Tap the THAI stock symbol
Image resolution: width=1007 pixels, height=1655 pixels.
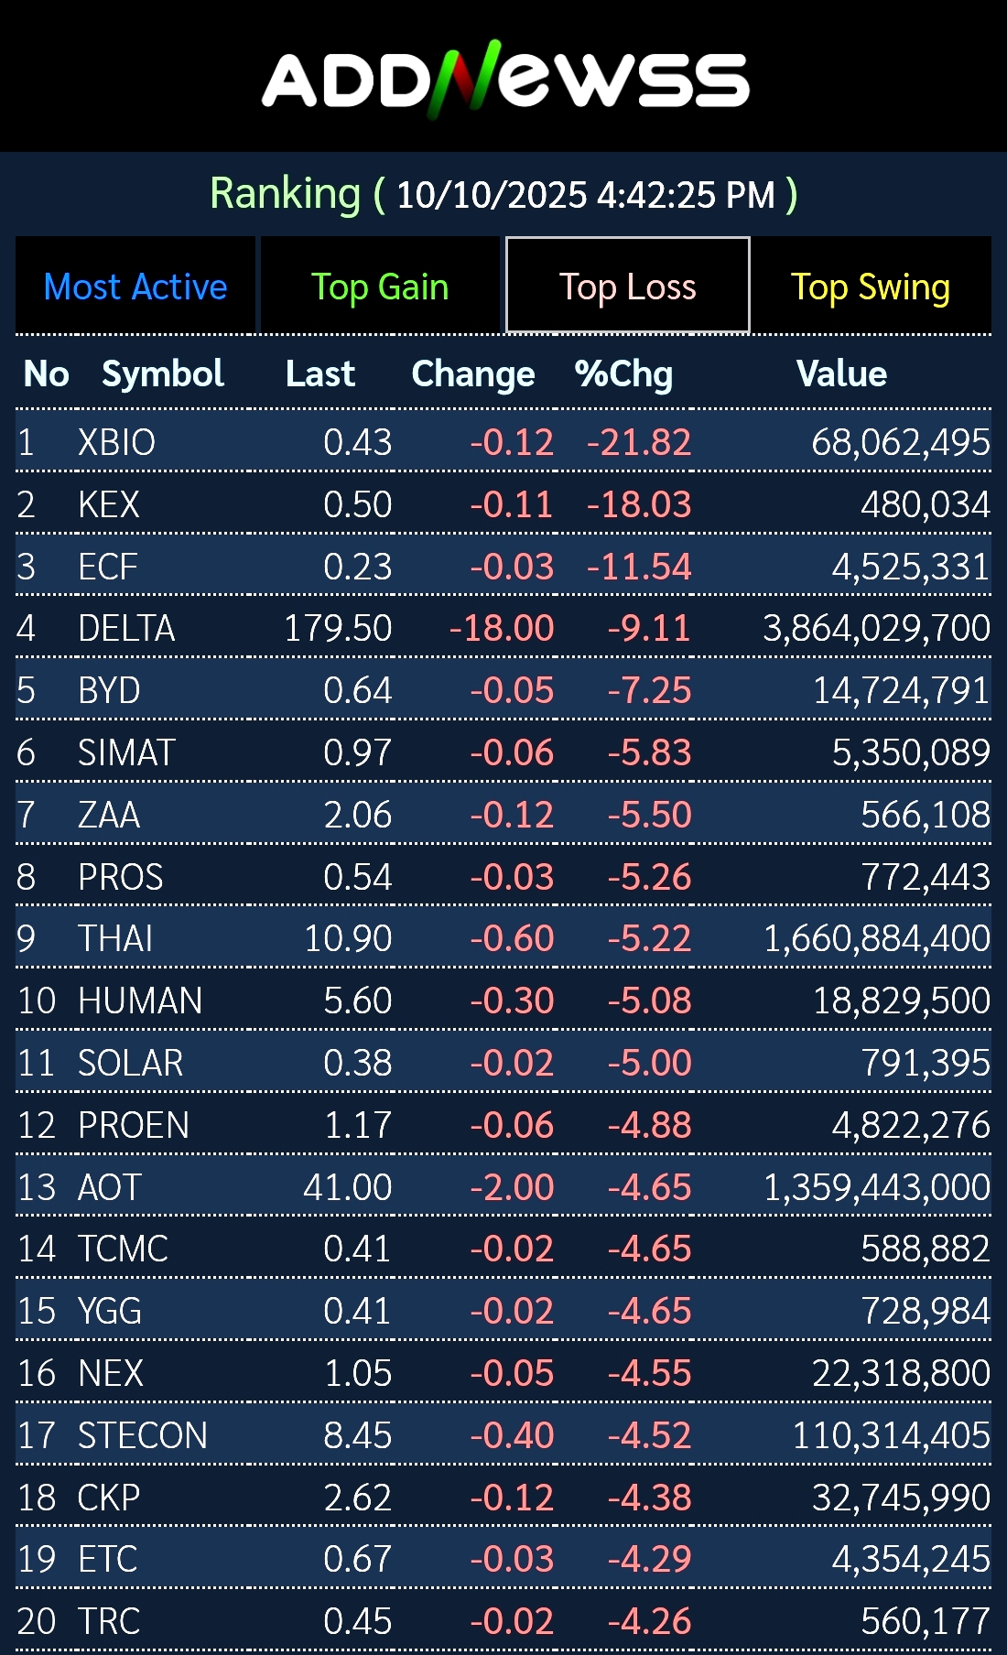115,938
